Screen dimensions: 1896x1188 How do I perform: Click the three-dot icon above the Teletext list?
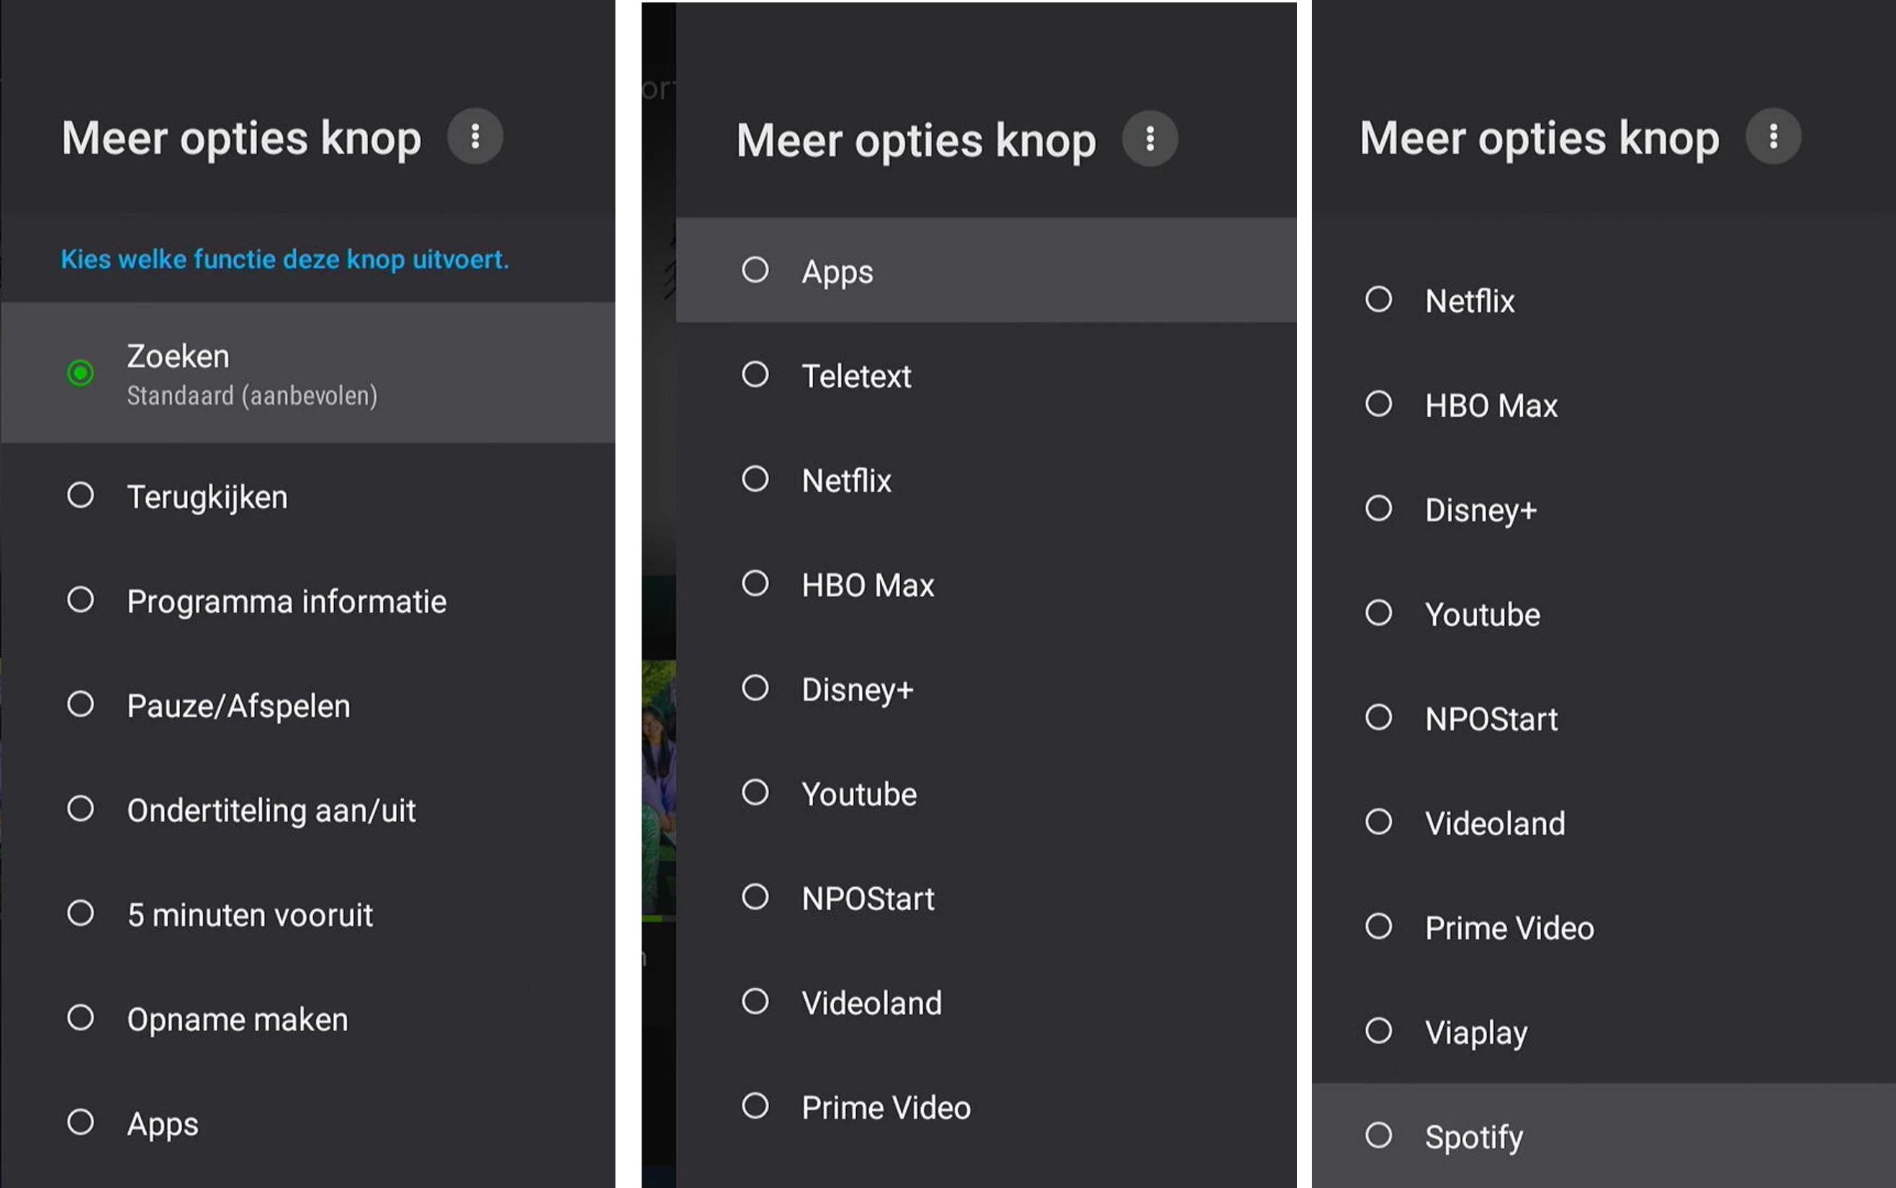[1149, 139]
